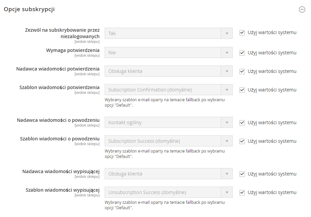
Task: Uncheck system value for Nadawca wiadomości potwierdzenia
Action: tap(242, 71)
